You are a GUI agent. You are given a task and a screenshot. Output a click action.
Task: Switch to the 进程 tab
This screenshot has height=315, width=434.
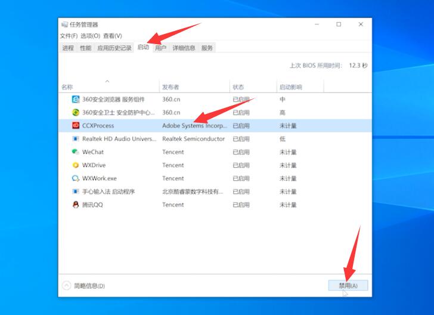tap(68, 48)
